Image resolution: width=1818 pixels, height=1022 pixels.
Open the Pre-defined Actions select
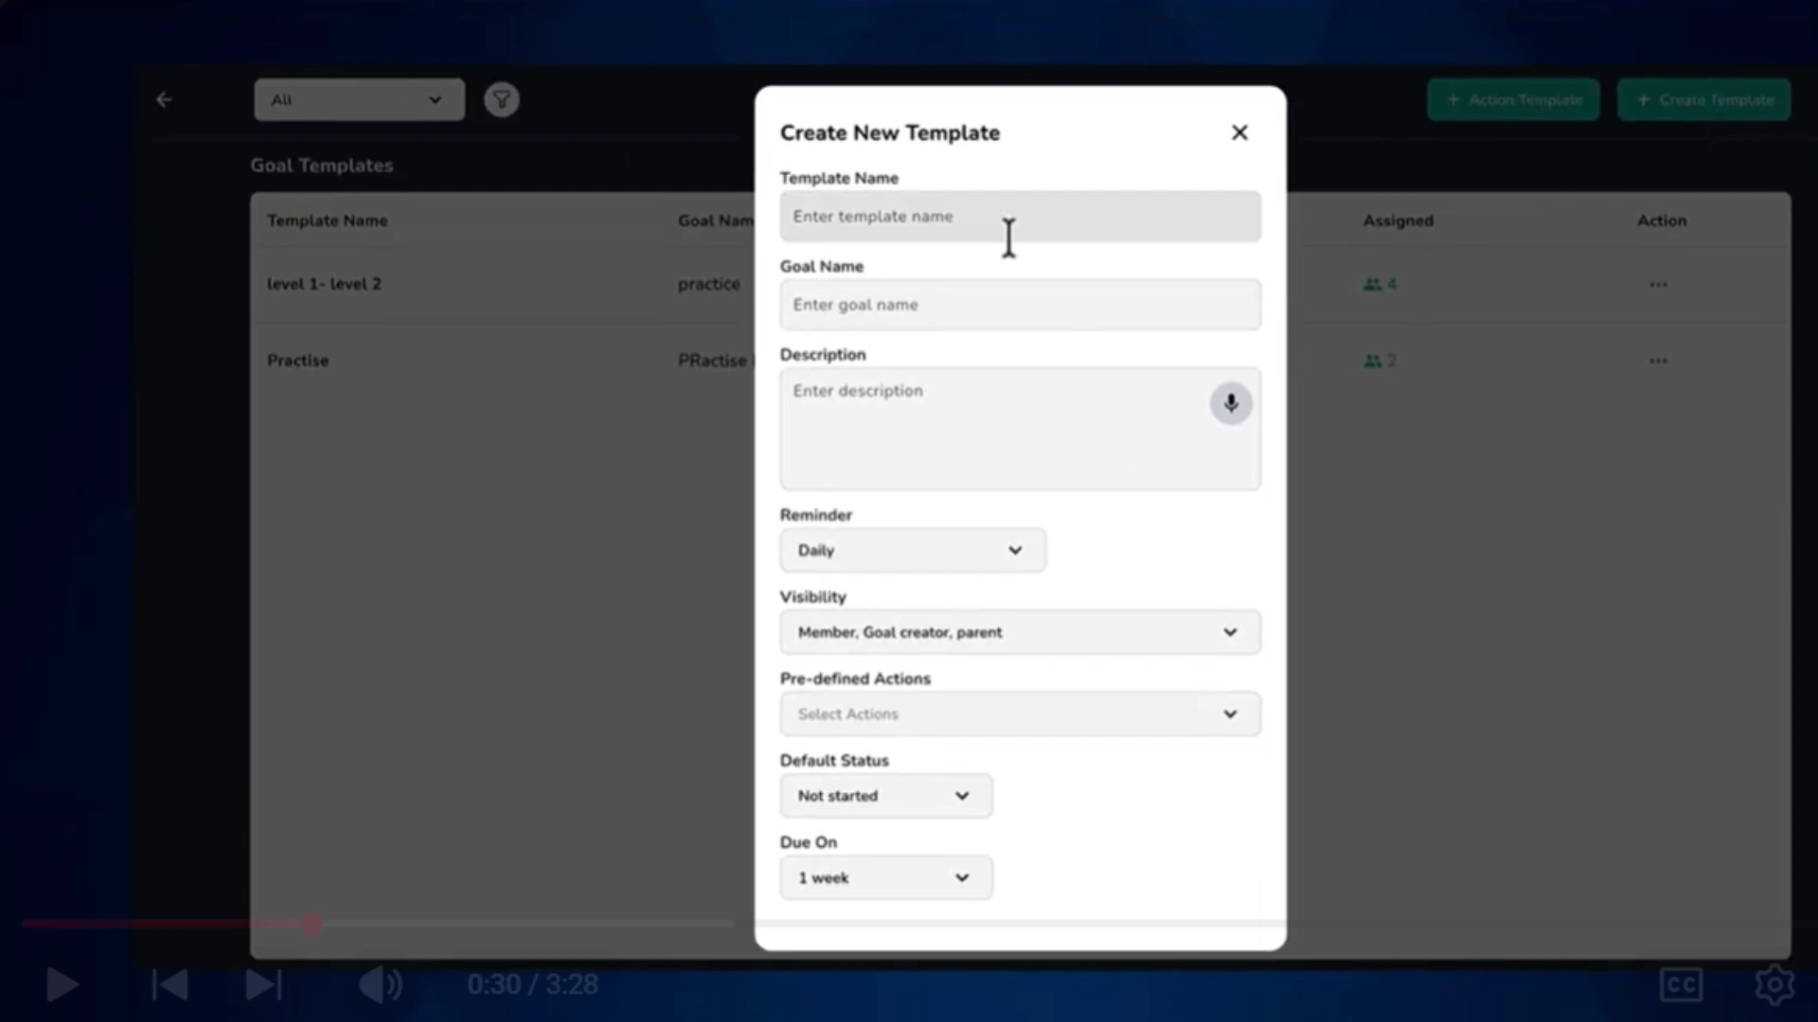1020,714
